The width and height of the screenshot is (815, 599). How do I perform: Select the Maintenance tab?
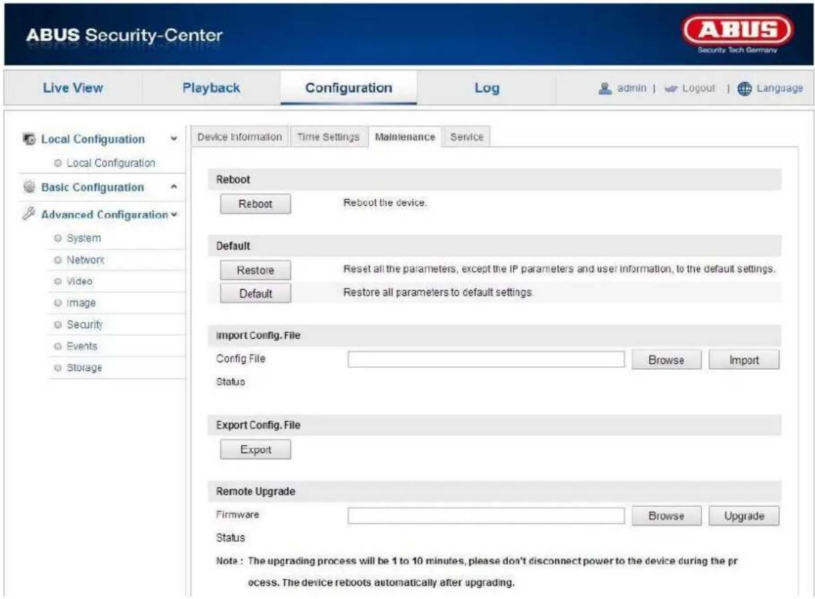[405, 136]
